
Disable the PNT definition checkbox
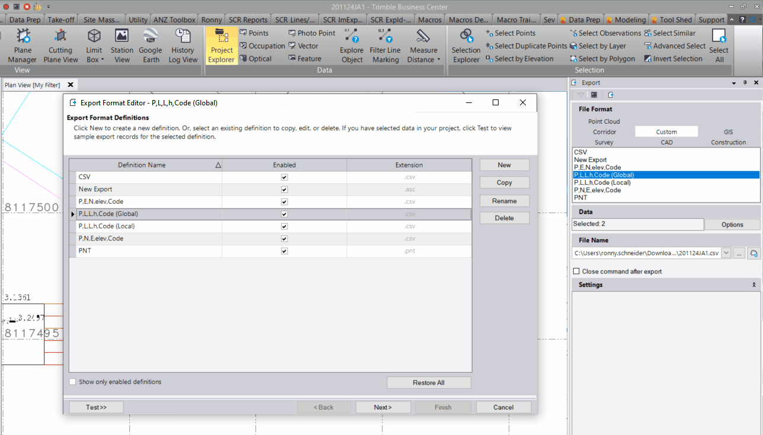pyautogui.click(x=283, y=250)
